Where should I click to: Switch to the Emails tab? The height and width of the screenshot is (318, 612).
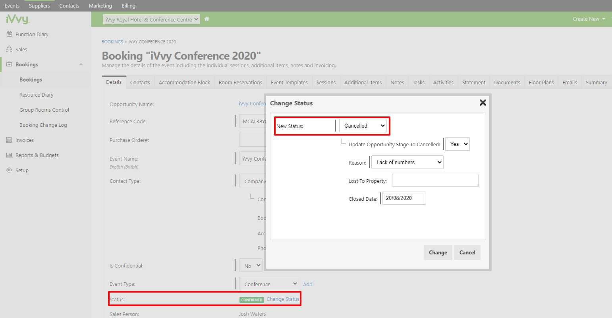pyautogui.click(x=570, y=82)
